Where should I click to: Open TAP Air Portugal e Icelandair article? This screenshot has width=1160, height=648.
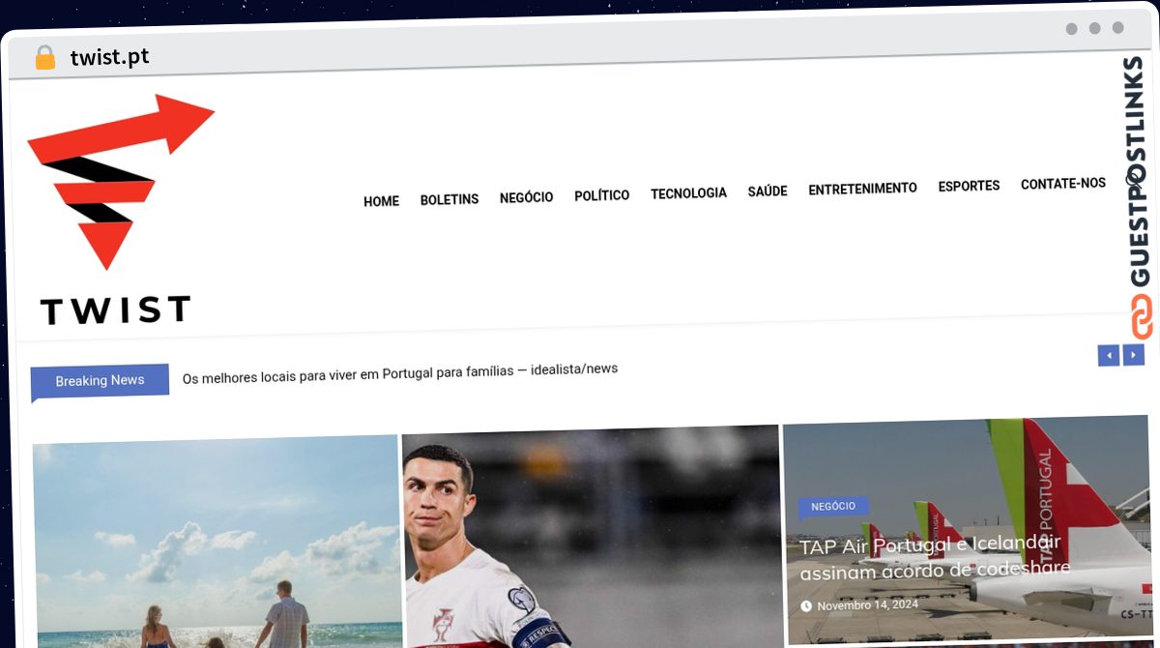pyautogui.click(x=934, y=557)
